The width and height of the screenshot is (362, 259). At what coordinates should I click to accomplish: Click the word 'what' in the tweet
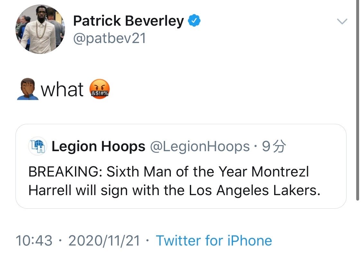pos(62,89)
